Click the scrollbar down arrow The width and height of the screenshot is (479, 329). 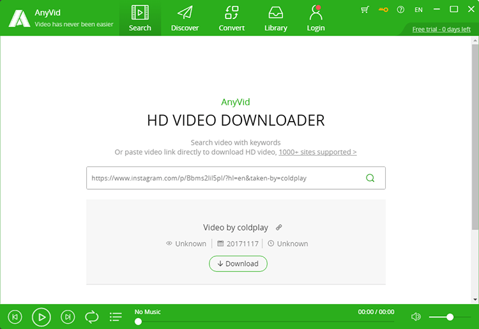[x=475, y=300]
